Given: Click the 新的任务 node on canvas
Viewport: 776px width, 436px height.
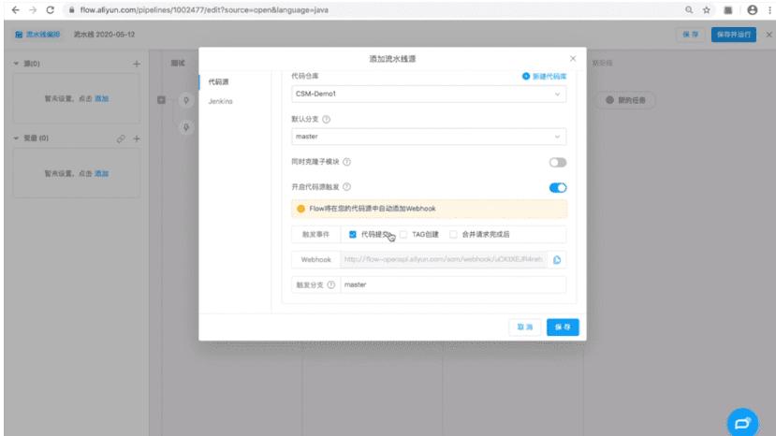Looking at the screenshot, I should click(x=625, y=100).
